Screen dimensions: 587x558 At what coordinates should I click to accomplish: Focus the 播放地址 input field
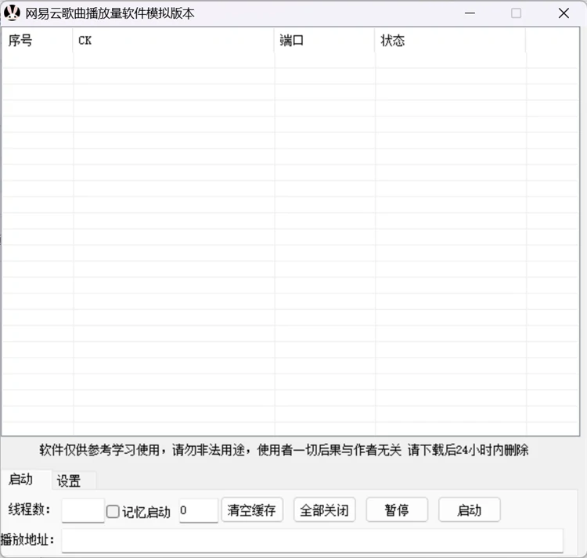click(x=312, y=541)
